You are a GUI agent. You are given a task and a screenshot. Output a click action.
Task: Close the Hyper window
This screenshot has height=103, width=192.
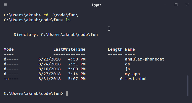coord(187,5)
